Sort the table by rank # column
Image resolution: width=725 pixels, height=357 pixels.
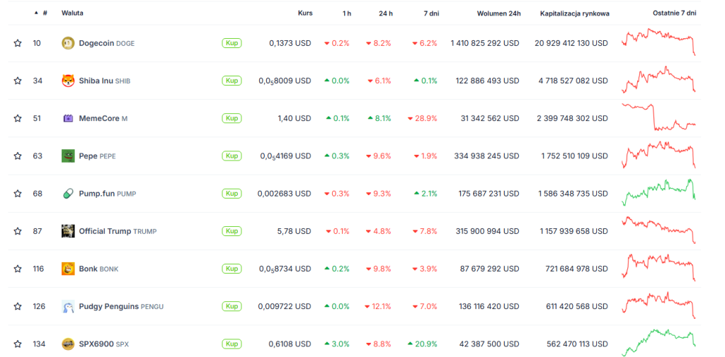tap(45, 13)
